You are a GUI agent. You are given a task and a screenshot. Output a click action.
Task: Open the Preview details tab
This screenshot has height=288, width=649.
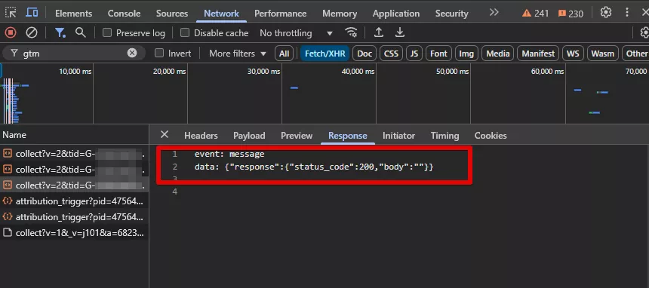pyautogui.click(x=297, y=136)
